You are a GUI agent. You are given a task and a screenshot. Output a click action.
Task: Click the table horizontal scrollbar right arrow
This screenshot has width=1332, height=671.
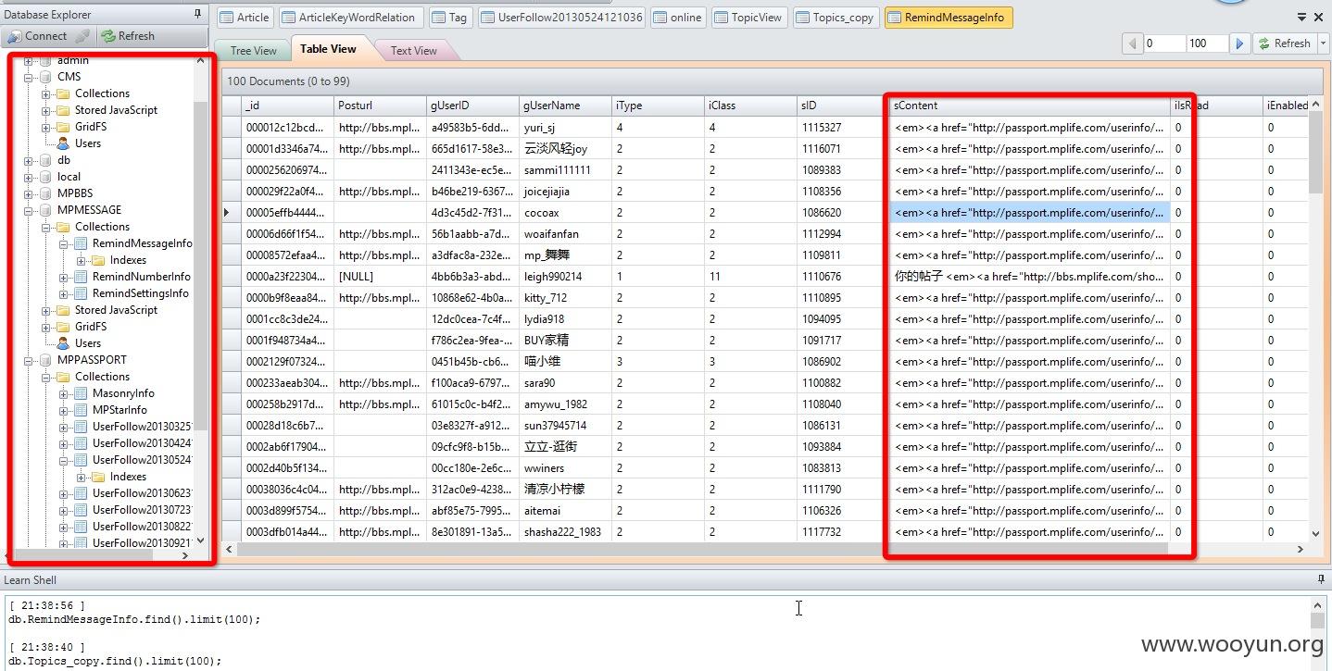[x=1301, y=549]
